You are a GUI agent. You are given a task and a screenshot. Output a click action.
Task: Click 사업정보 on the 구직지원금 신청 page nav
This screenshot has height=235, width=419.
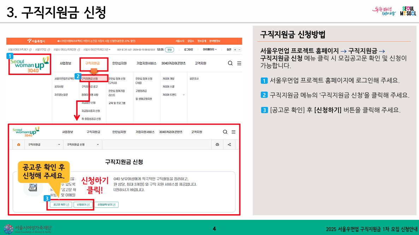tap(68, 132)
